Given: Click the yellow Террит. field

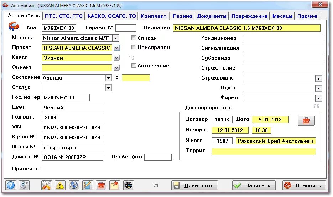Looking at the screenshot, I should pyautogui.click(x=264, y=152).
